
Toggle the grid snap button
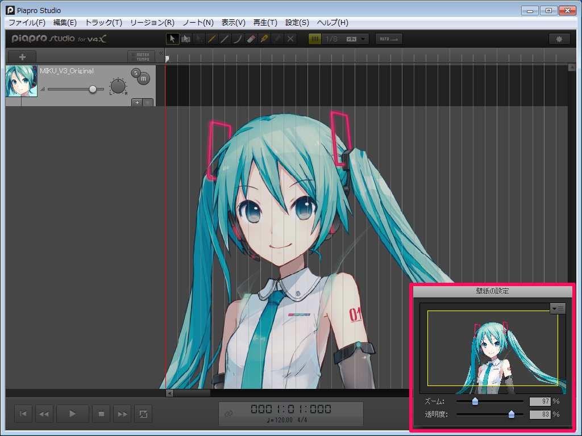coord(315,39)
